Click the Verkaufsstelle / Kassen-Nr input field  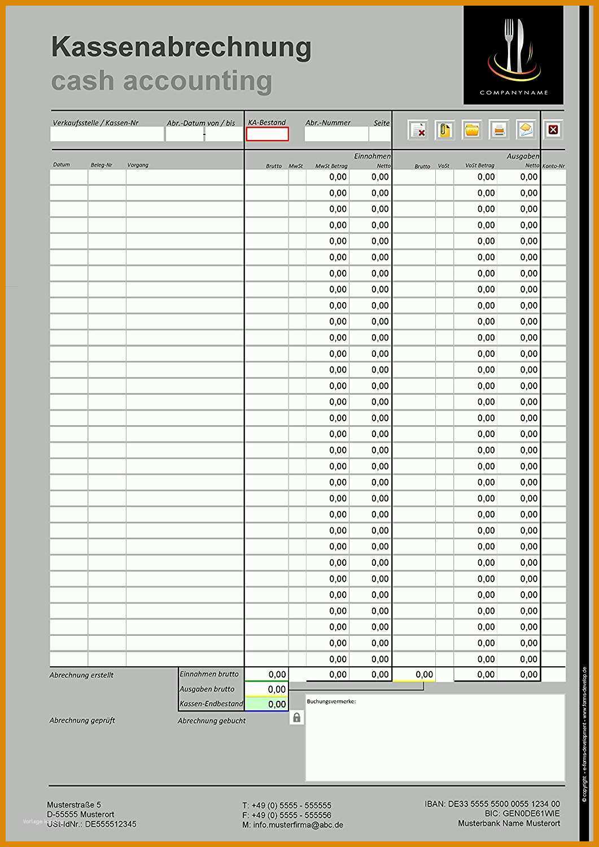[107, 134]
